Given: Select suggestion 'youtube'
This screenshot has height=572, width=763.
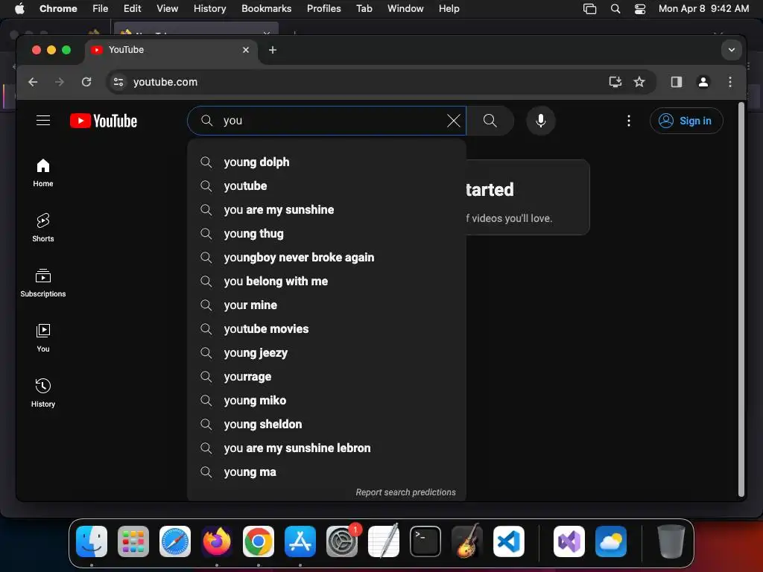Looking at the screenshot, I should point(326,185).
